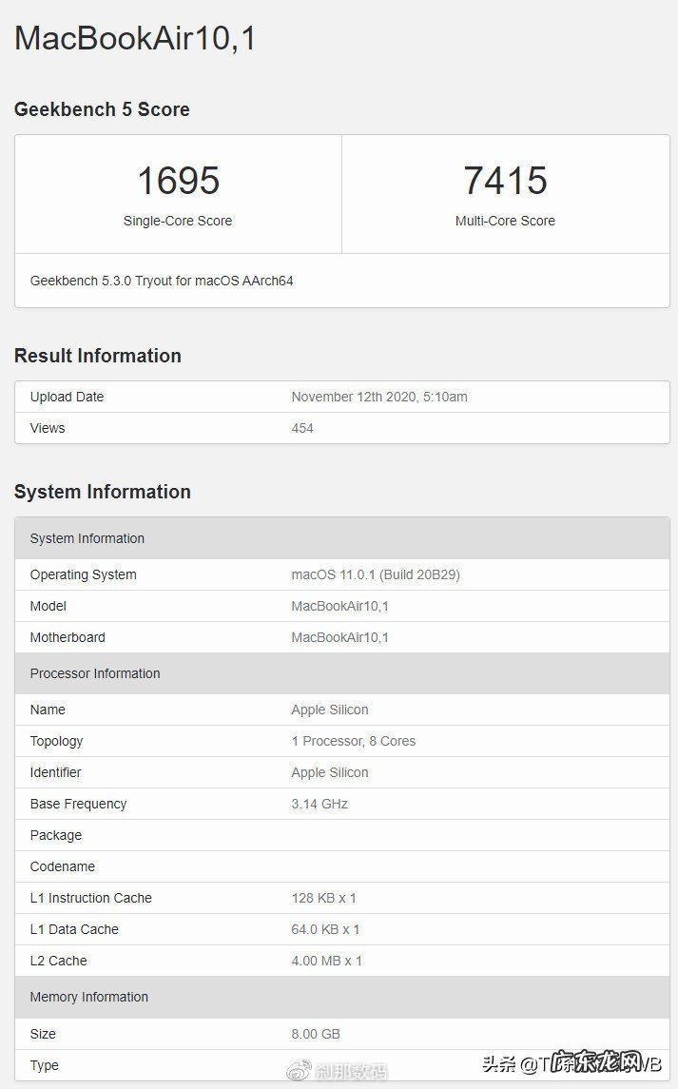Viewport: 678px width, 1089px height.
Task: Click the Model row value MacBookAir10,1
Action: click(339, 606)
